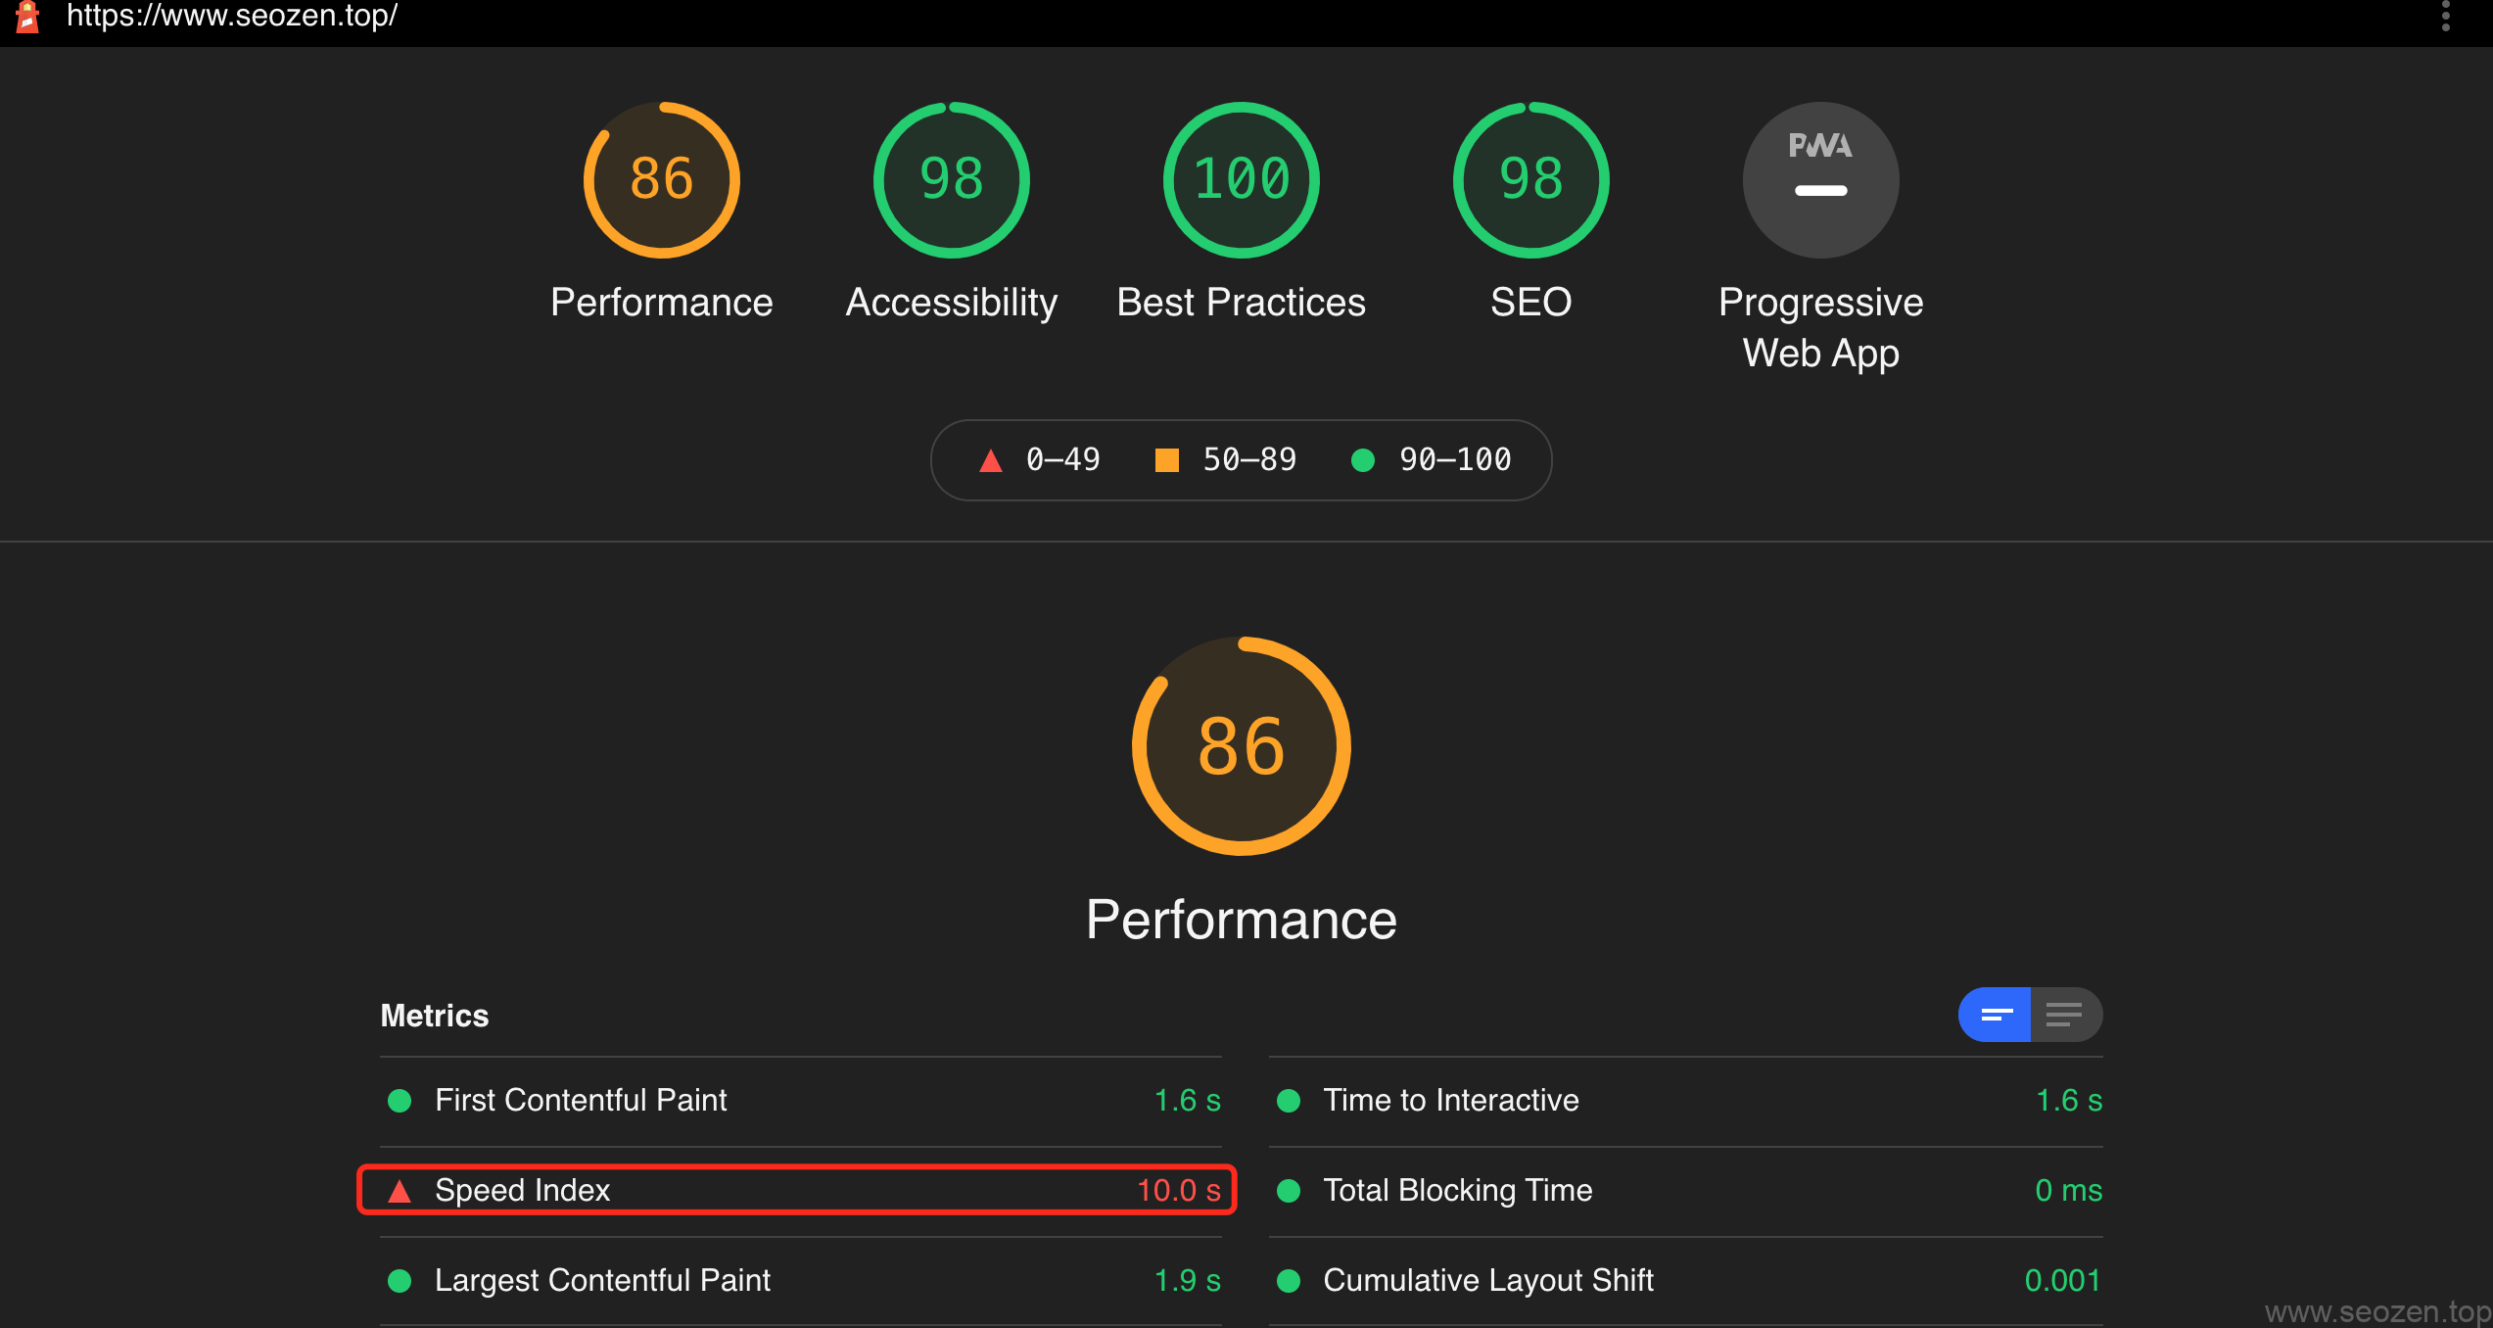Click the Cumulative Layout Shift row
Image resolution: width=2493 pixels, height=1328 pixels.
tap(1488, 1280)
